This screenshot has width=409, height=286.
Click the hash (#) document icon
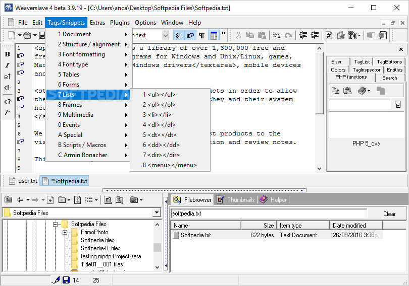coord(329,35)
